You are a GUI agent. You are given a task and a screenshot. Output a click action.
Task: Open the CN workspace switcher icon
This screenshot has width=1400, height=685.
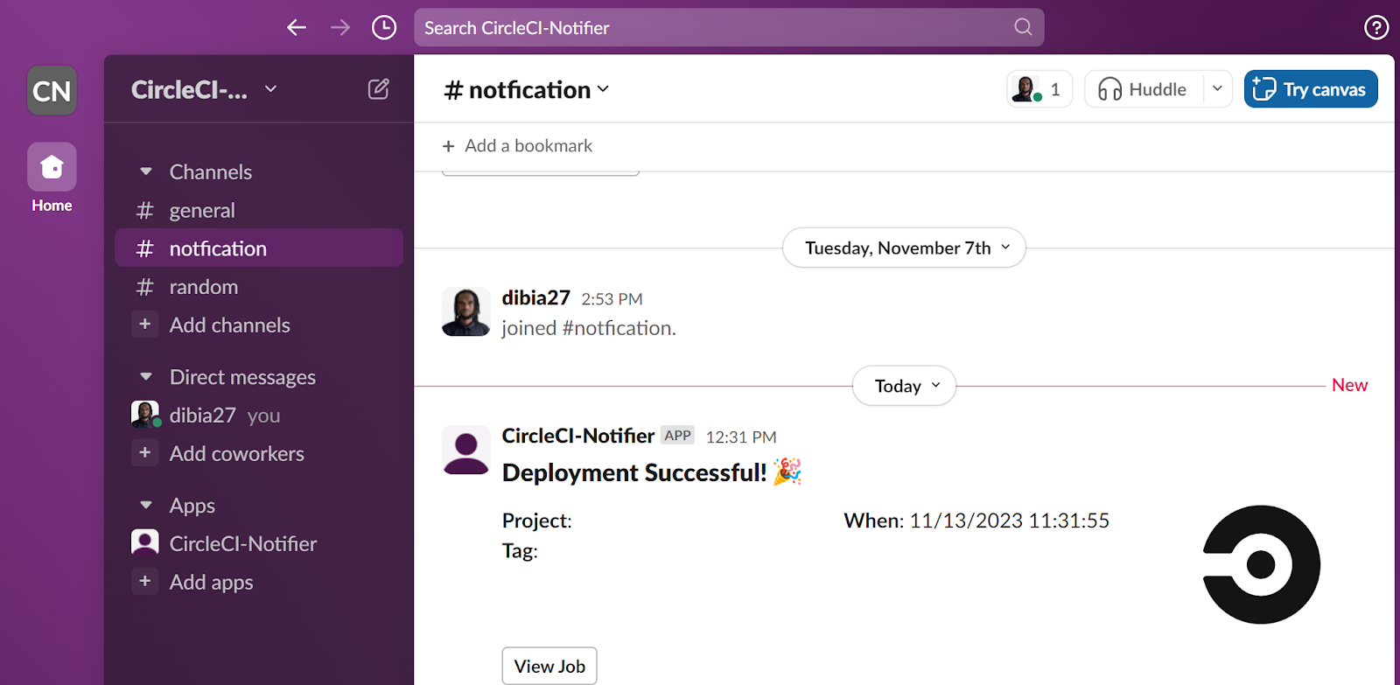point(52,90)
